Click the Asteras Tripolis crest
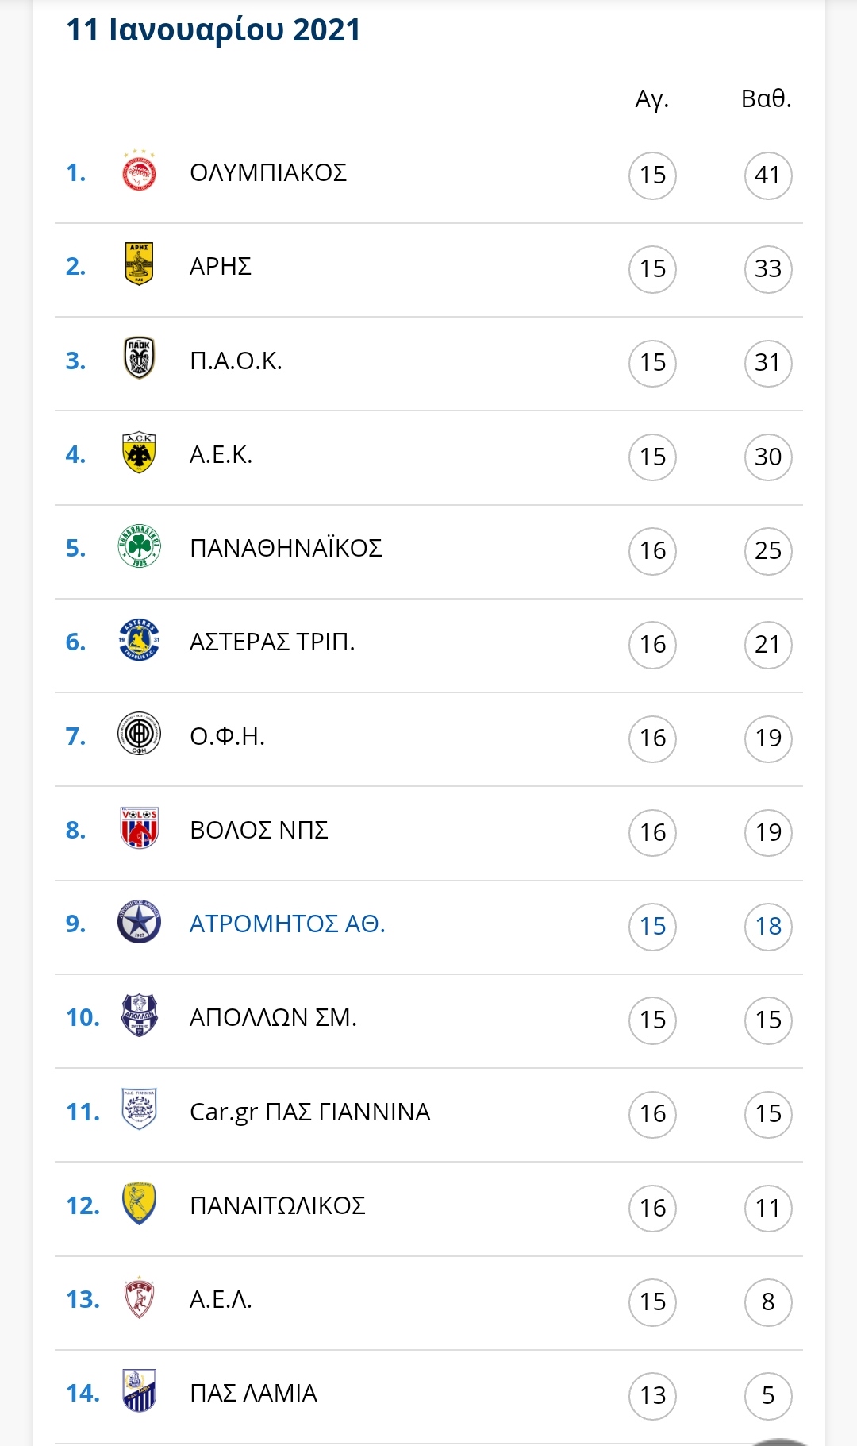This screenshot has width=857, height=1446. (x=139, y=640)
